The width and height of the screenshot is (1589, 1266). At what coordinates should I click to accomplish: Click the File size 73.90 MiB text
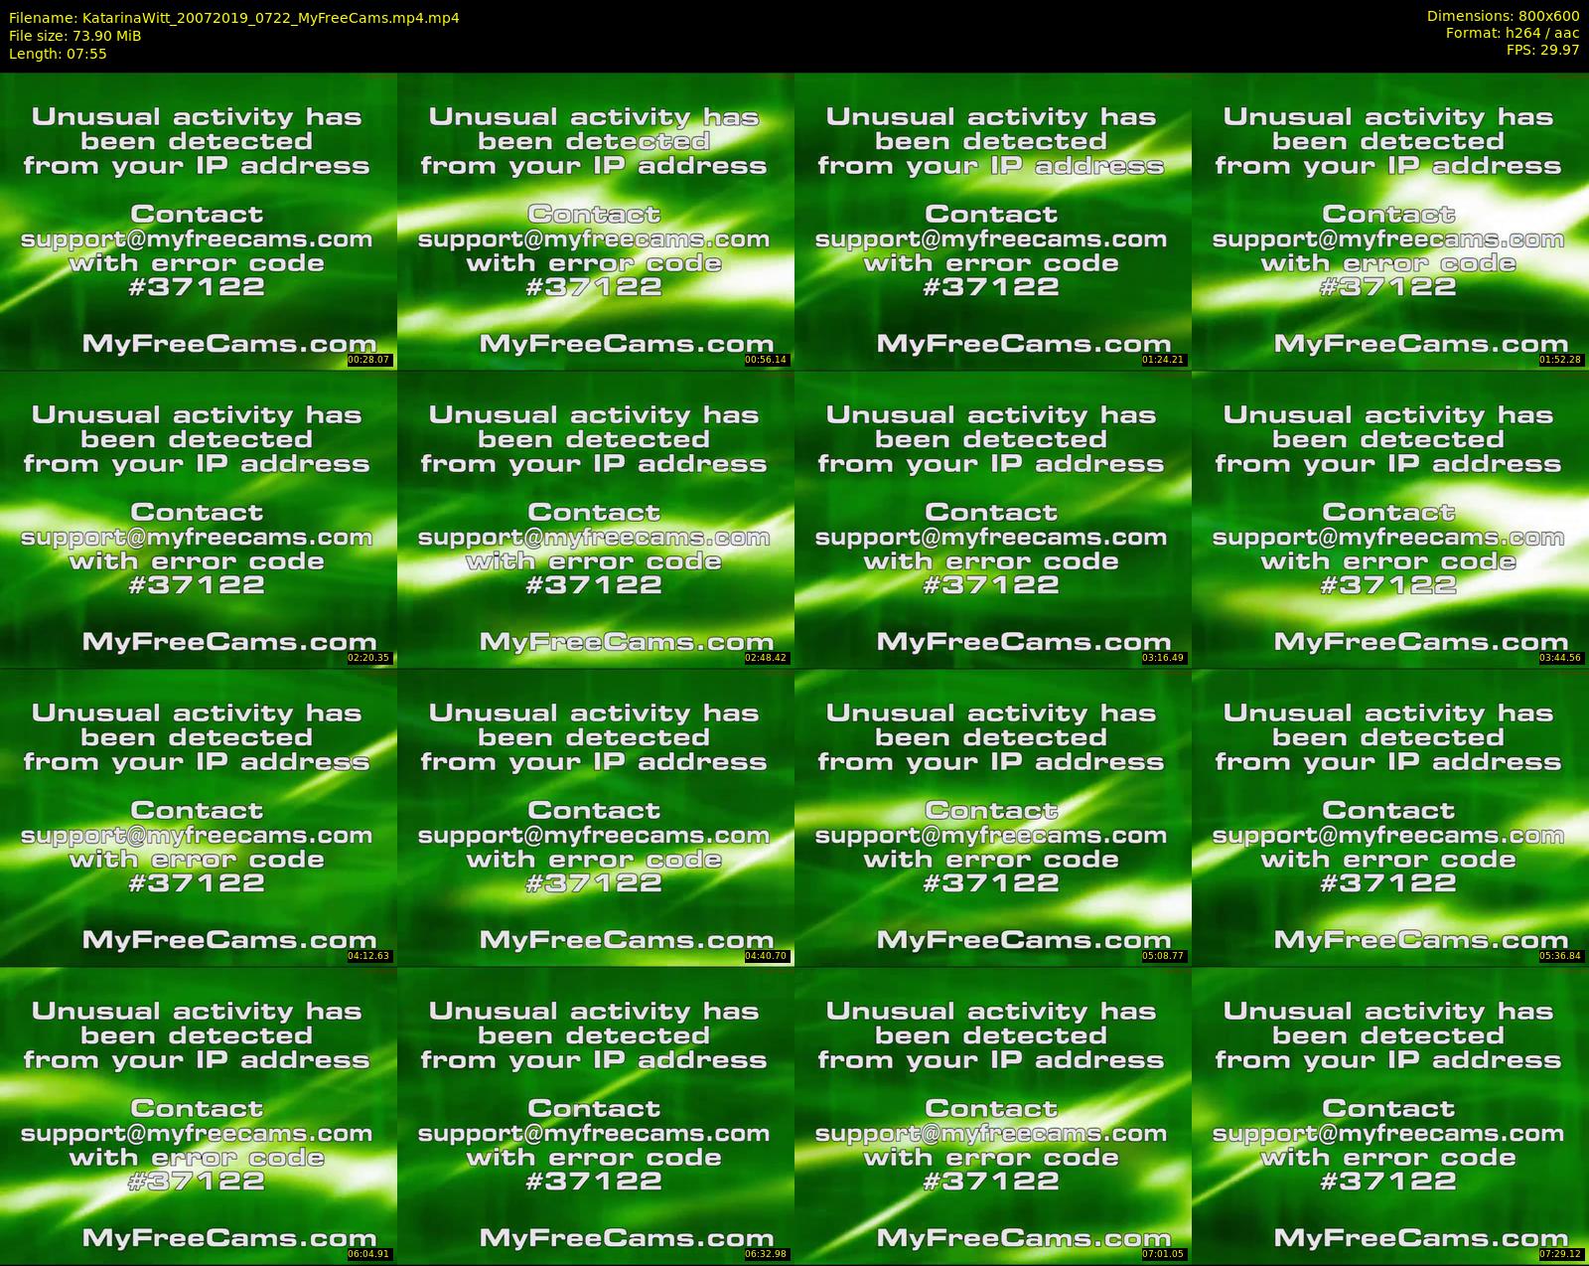pos(75,36)
